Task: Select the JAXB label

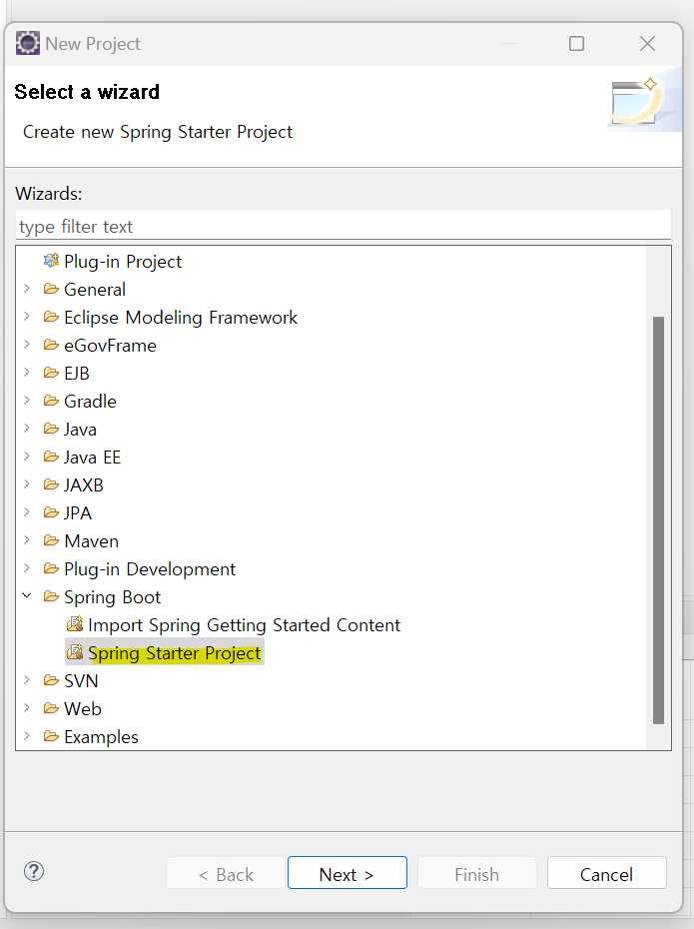Action: (x=84, y=484)
